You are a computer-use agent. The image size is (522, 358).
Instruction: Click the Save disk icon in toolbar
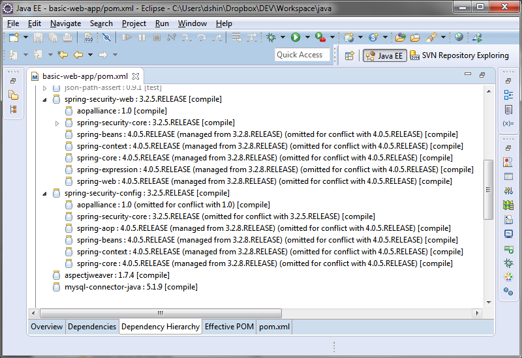click(x=38, y=38)
